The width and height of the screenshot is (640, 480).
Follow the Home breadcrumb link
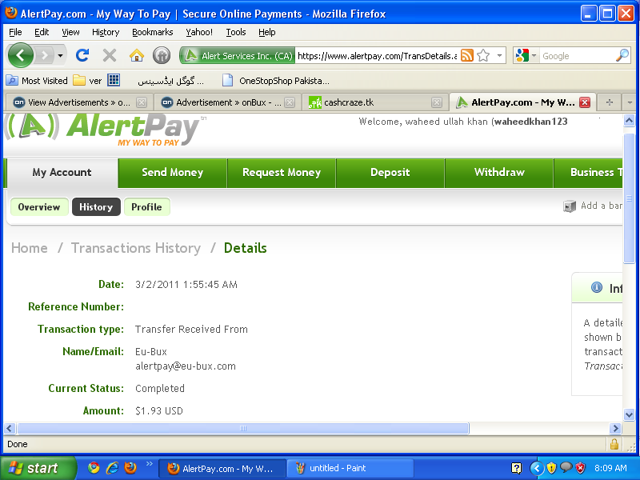pos(30,248)
